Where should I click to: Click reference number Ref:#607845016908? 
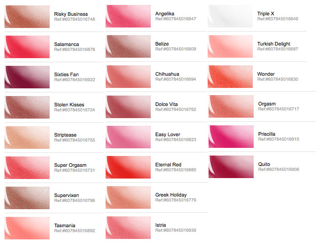tap(279, 170)
